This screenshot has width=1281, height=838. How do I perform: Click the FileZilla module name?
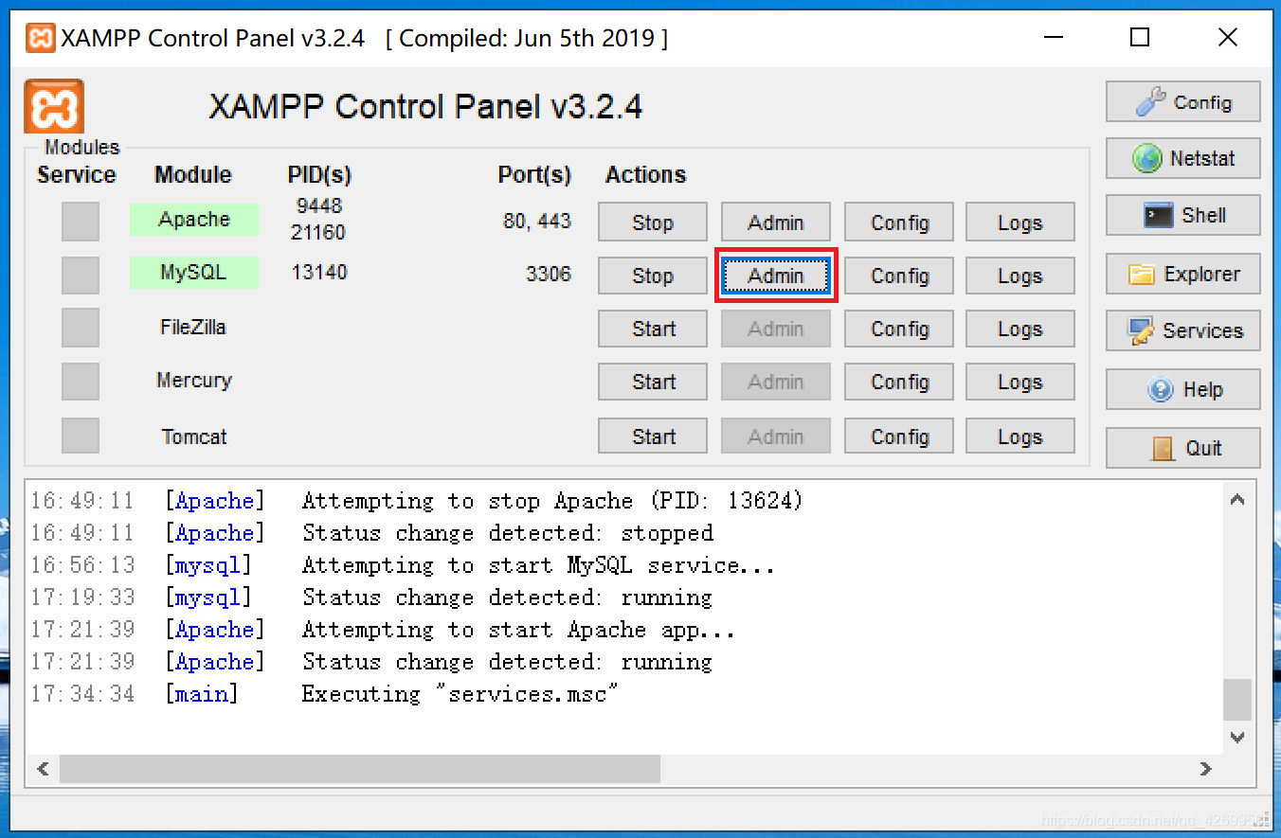(x=193, y=328)
